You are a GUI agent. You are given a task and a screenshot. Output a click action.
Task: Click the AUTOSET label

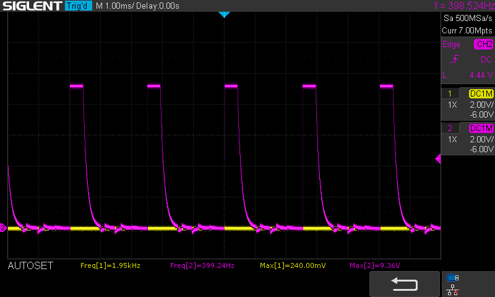pos(30,266)
